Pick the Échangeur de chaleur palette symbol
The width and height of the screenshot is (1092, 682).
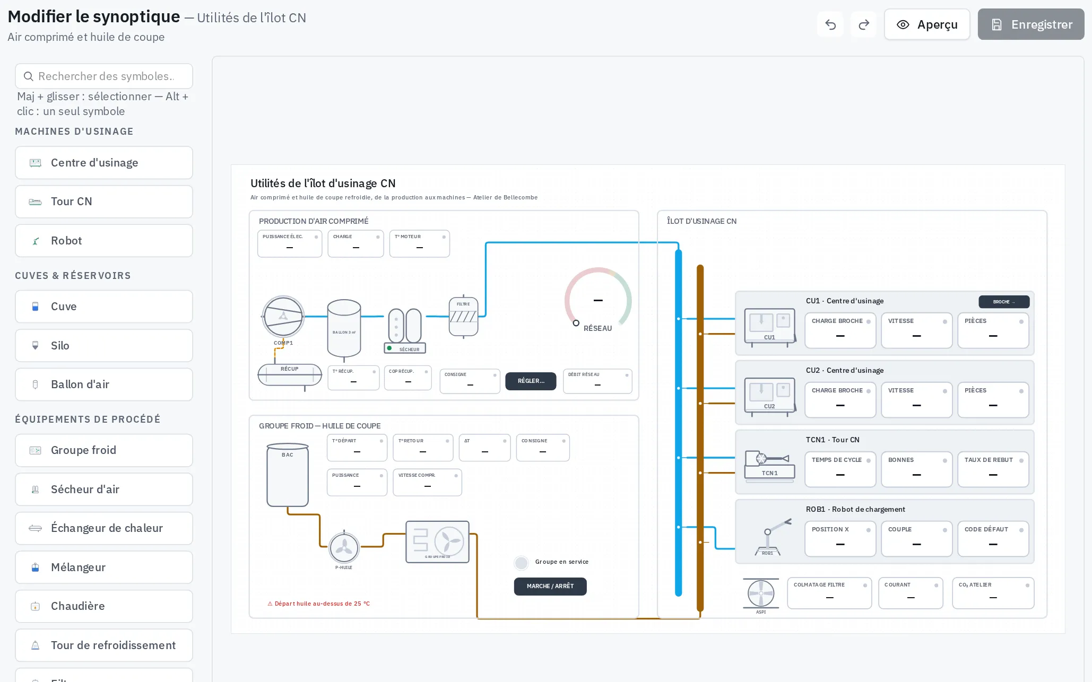(x=104, y=528)
